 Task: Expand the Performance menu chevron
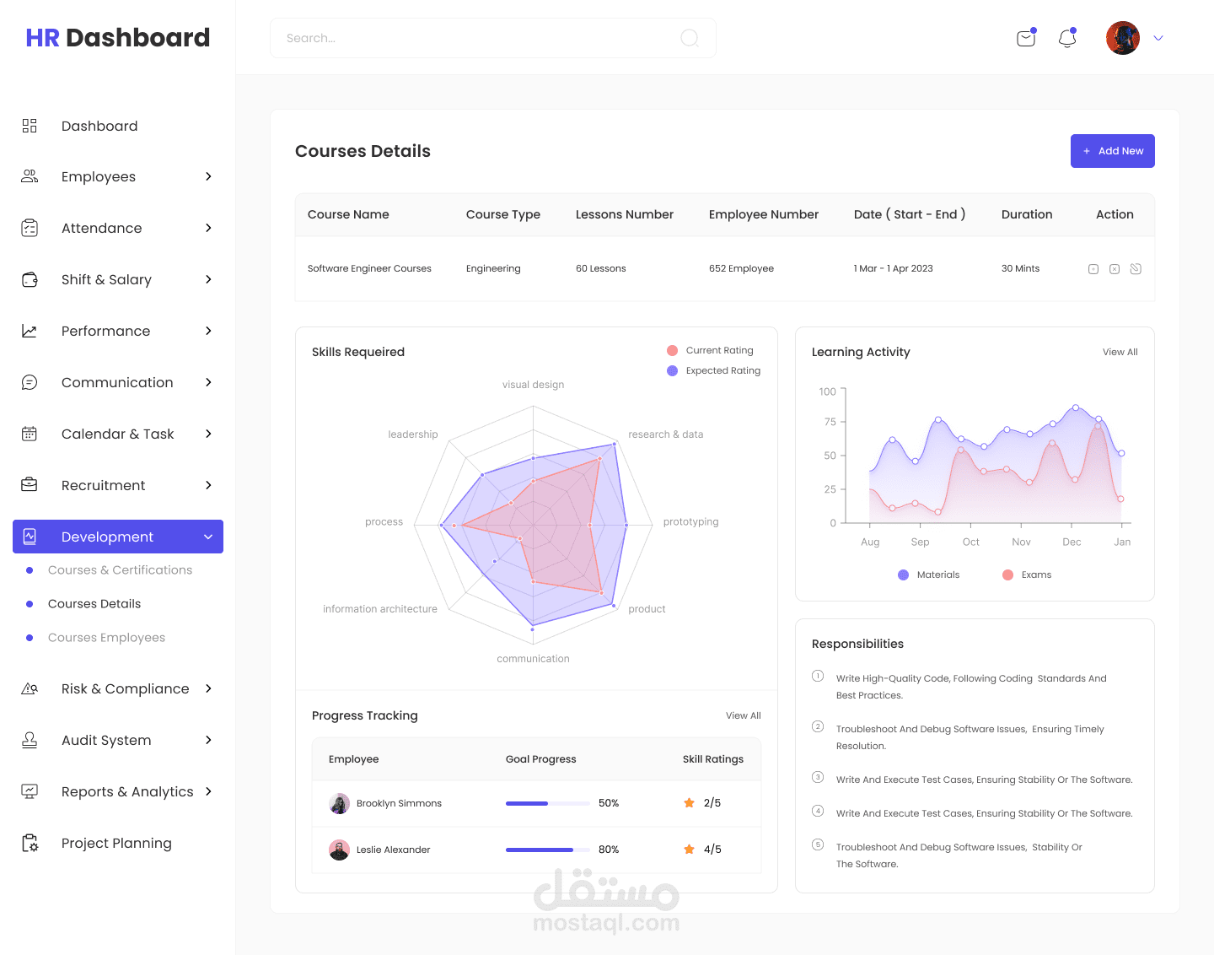(208, 331)
